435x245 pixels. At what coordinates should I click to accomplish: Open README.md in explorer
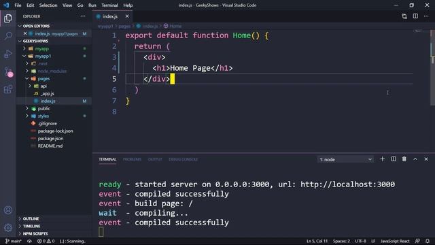pyautogui.click(x=50, y=146)
